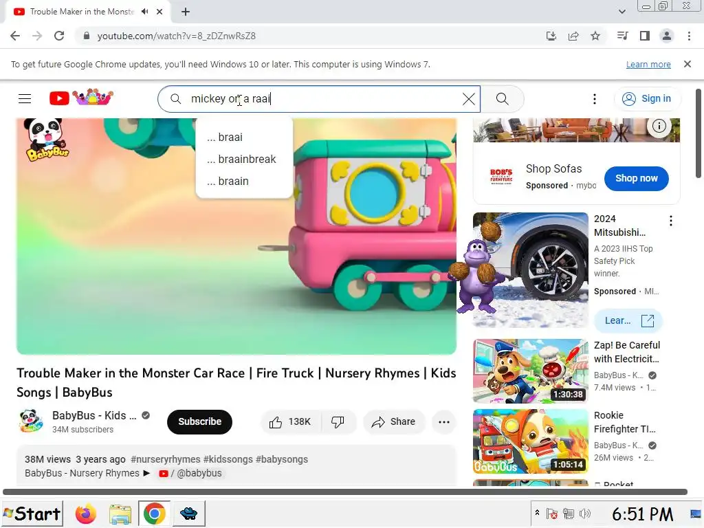Show hidden system tray icons arrow
This screenshot has height=528, width=704.
click(537, 513)
